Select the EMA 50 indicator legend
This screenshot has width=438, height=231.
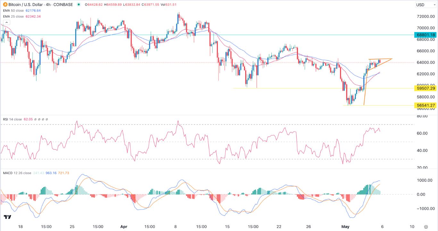tap(11, 11)
